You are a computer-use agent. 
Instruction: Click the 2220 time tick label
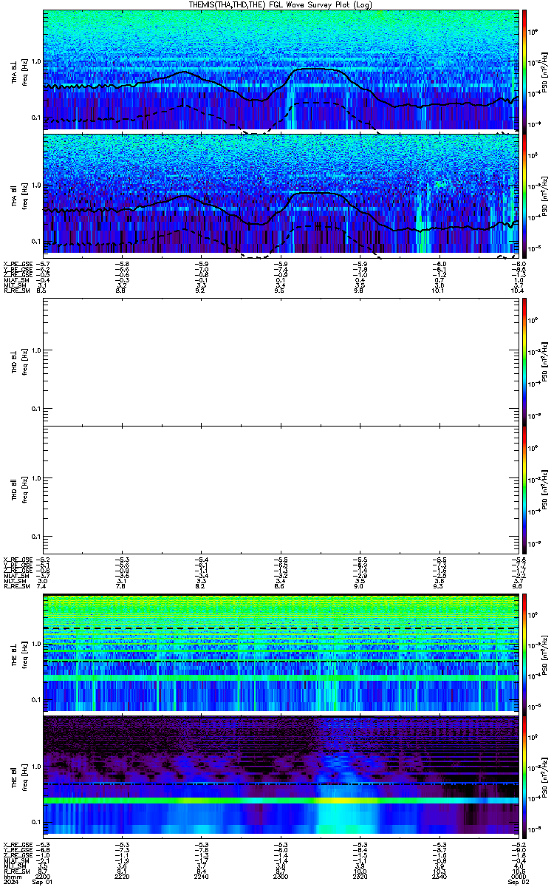pyautogui.click(x=123, y=875)
